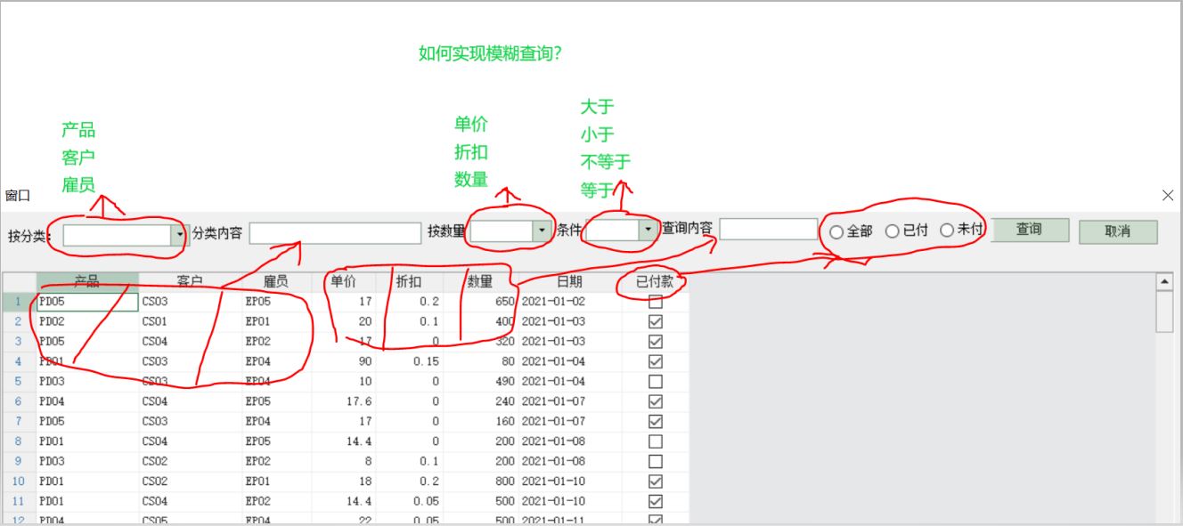The height and width of the screenshot is (526, 1183).
Task: Click the 单价 column header
Action: [x=344, y=281]
